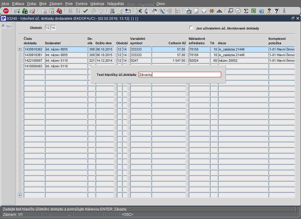The height and width of the screenshot is (219, 301).
Task: Click supplier cell 'int. název 5110' in row 1422100007
Action: (66, 60)
